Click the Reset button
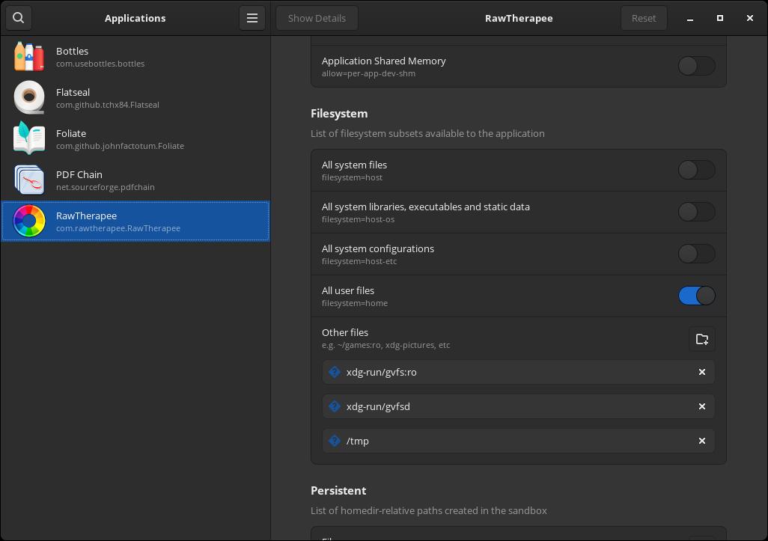 pyautogui.click(x=644, y=18)
